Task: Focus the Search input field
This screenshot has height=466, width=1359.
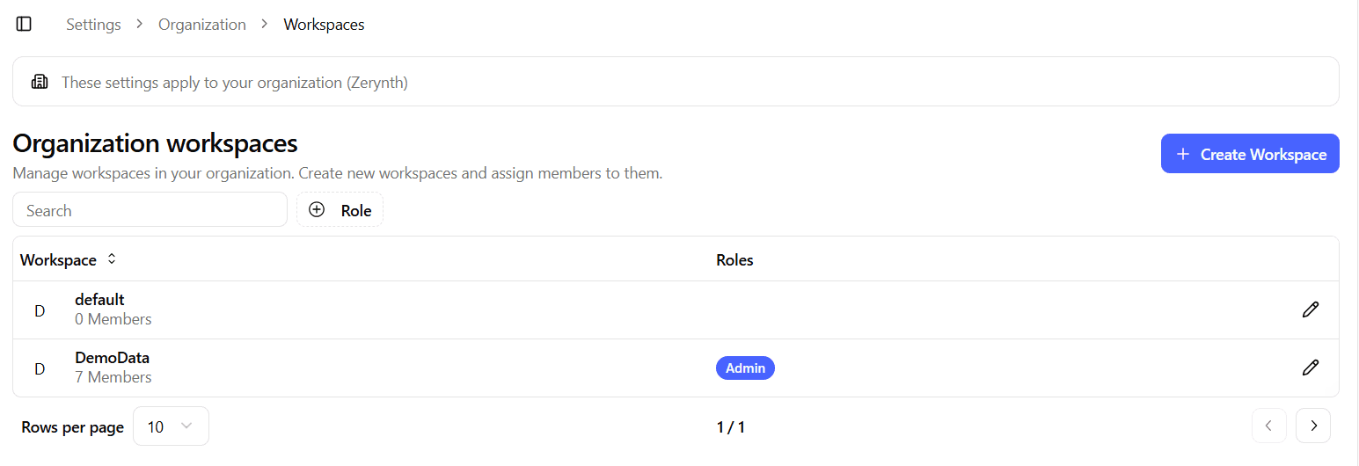Action: pyautogui.click(x=150, y=210)
